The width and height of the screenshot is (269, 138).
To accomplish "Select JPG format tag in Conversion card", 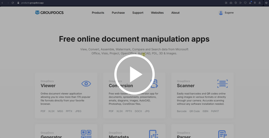I will pos(147,111).
